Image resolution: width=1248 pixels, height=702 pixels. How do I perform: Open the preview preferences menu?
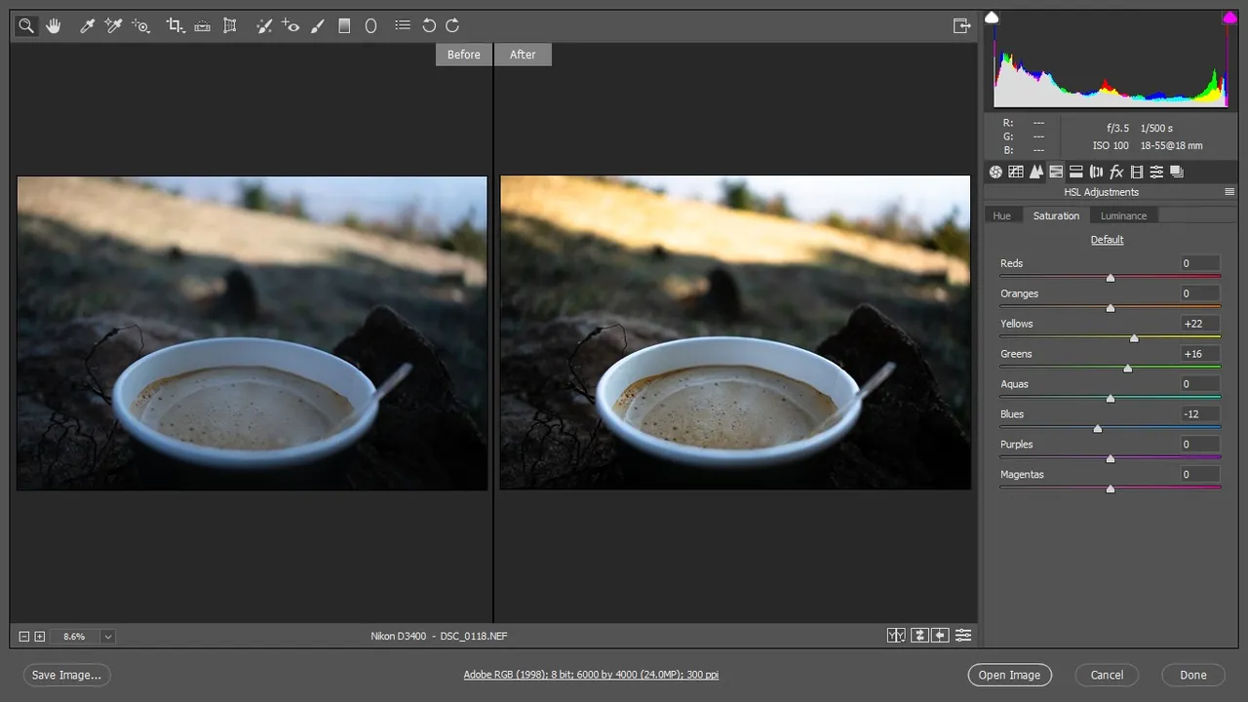(x=963, y=636)
